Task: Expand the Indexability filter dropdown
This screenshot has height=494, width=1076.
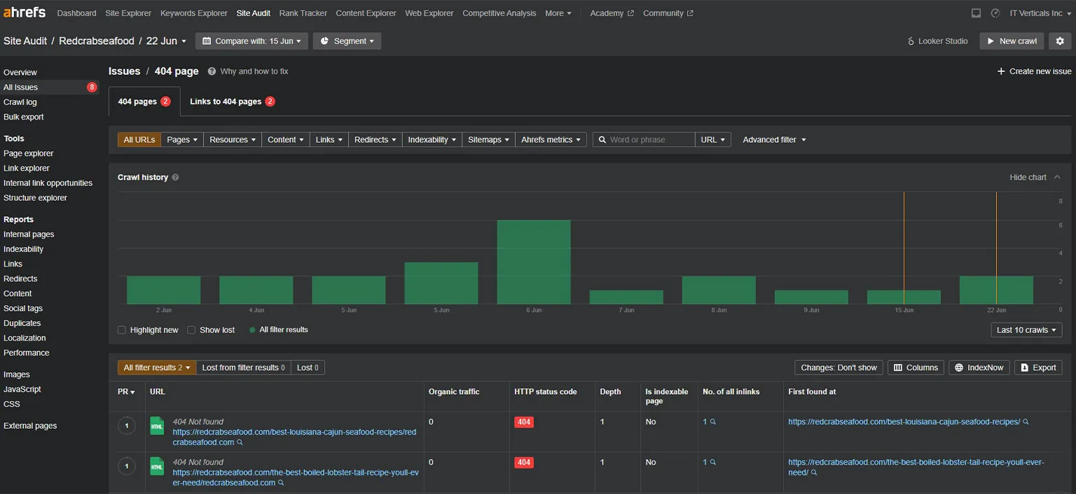Action: [432, 139]
